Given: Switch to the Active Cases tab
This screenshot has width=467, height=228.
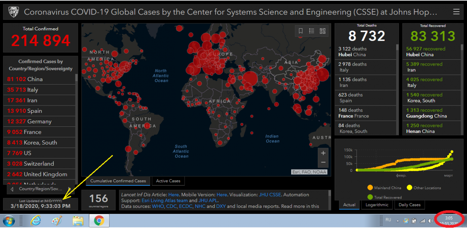Looking at the screenshot, I should (168, 181).
